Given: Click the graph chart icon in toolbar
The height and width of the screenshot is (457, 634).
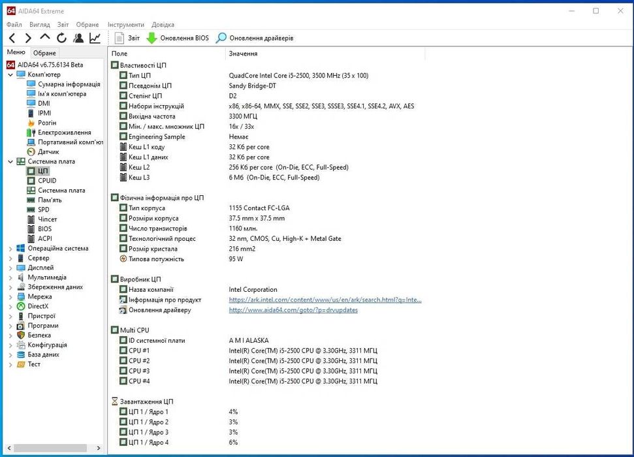Looking at the screenshot, I should pyautogui.click(x=95, y=38).
